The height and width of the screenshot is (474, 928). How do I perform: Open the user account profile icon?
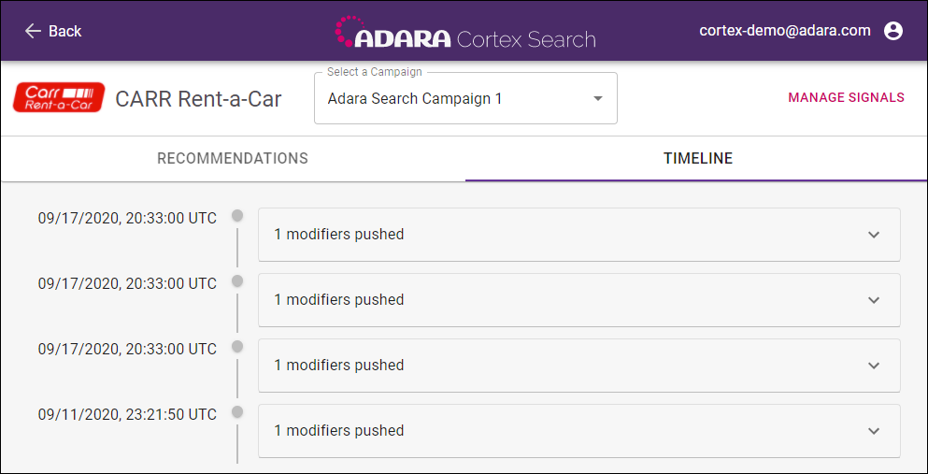coord(893,31)
